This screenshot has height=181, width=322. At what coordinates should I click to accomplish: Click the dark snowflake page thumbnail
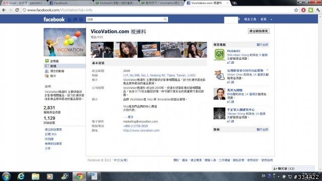(x=219, y=113)
